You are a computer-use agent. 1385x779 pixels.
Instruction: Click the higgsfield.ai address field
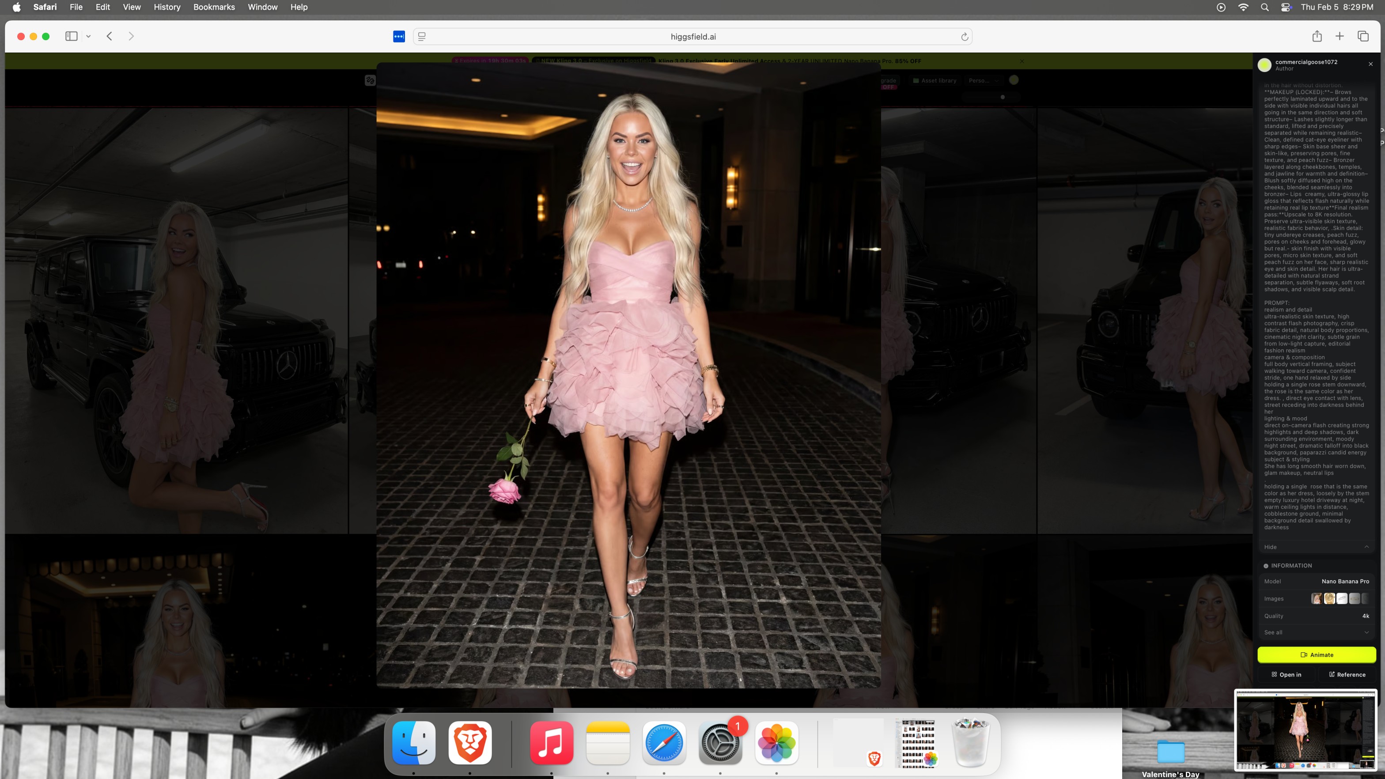tap(692, 37)
